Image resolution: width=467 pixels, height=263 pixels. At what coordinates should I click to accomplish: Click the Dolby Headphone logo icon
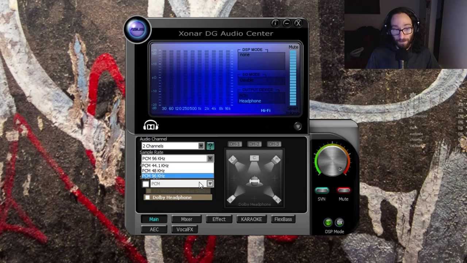coord(151,126)
